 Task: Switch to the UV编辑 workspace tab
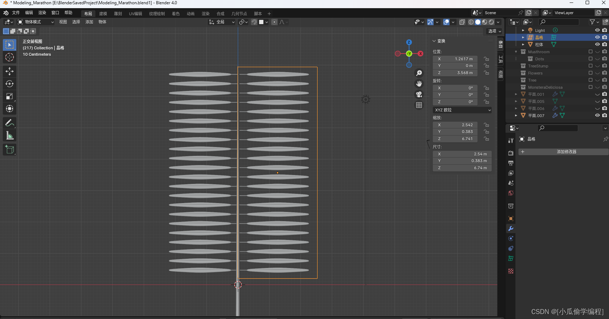click(135, 14)
